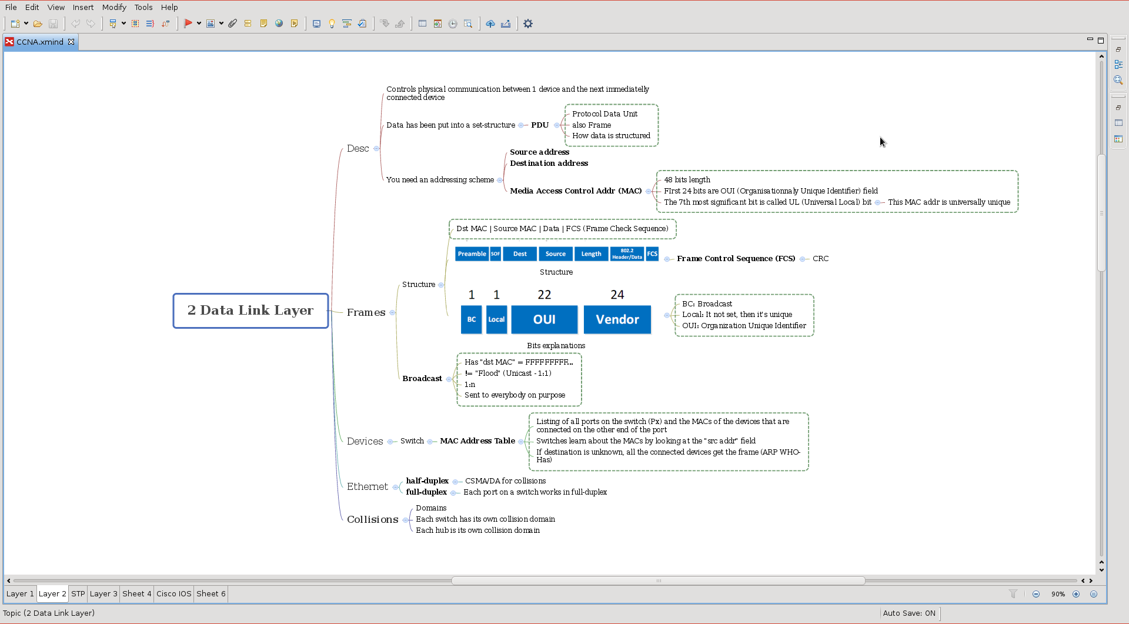Collapse the Devices topic branch
This screenshot has width=1129, height=624.
coord(390,442)
